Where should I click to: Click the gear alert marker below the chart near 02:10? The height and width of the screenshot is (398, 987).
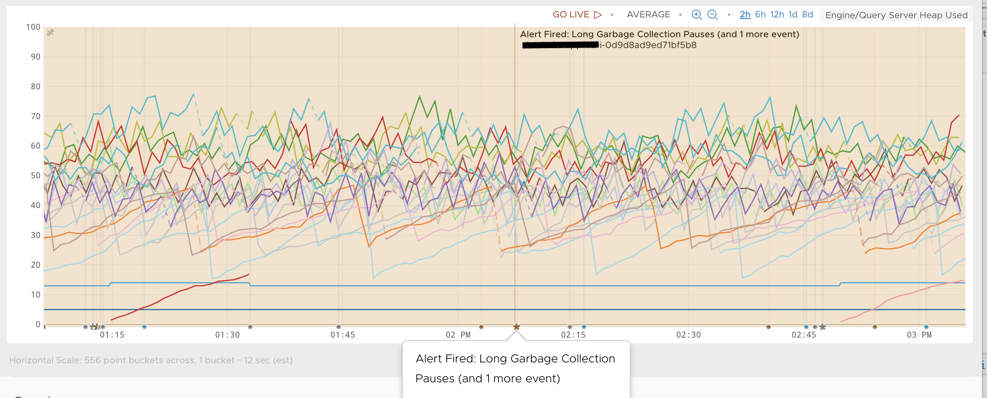click(x=517, y=327)
